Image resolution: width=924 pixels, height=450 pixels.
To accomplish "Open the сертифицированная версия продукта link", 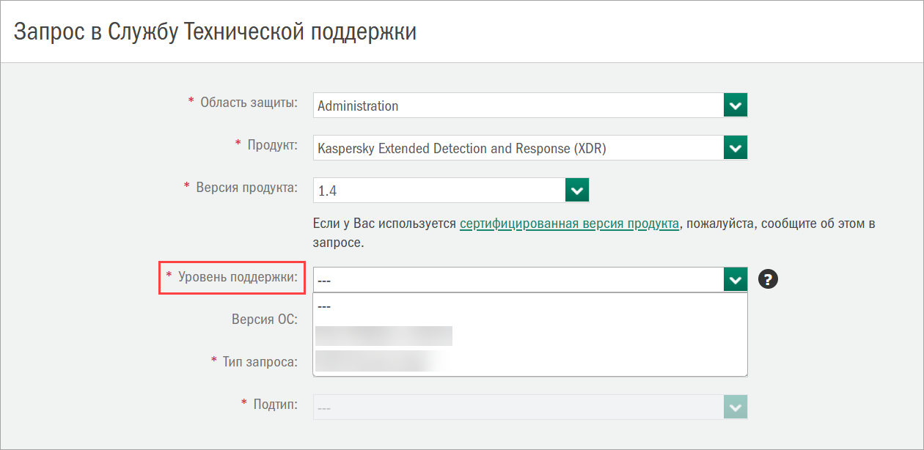I will [x=569, y=224].
